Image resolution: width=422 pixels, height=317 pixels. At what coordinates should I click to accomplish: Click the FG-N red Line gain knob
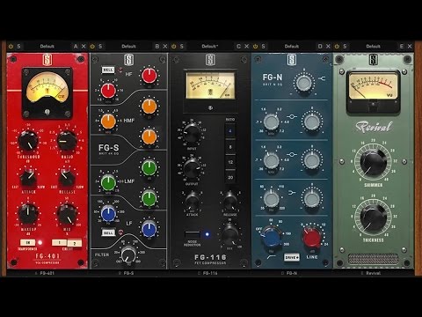click(312, 237)
